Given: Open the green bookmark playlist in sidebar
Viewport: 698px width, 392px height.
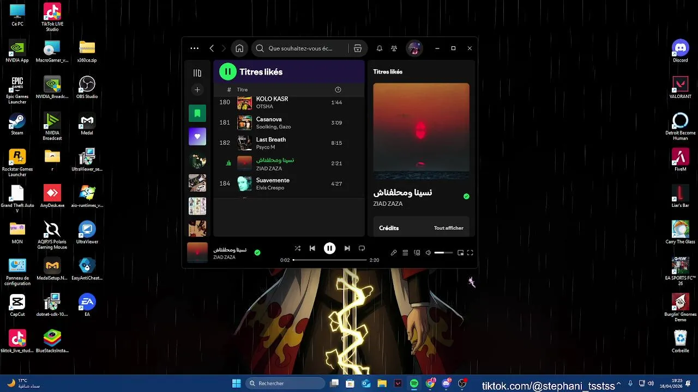Looking at the screenshot, I should (197, 113).
